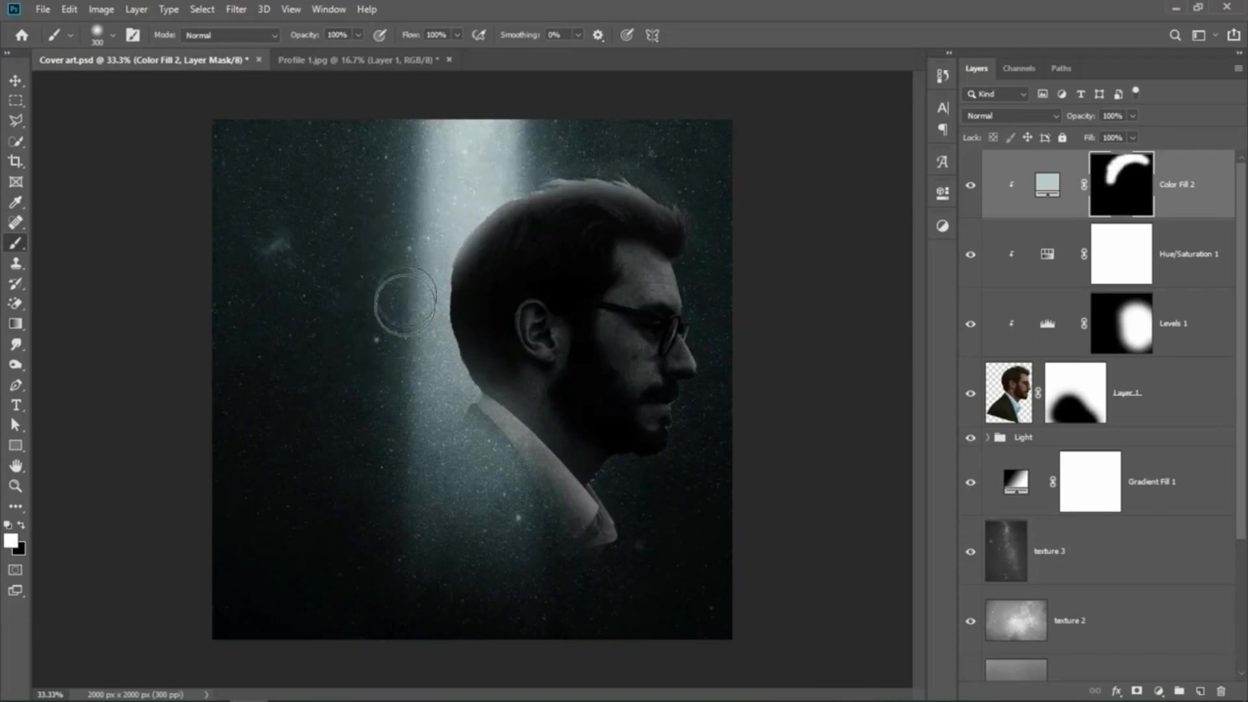Select the Pen tool

[x=16, y=385]
